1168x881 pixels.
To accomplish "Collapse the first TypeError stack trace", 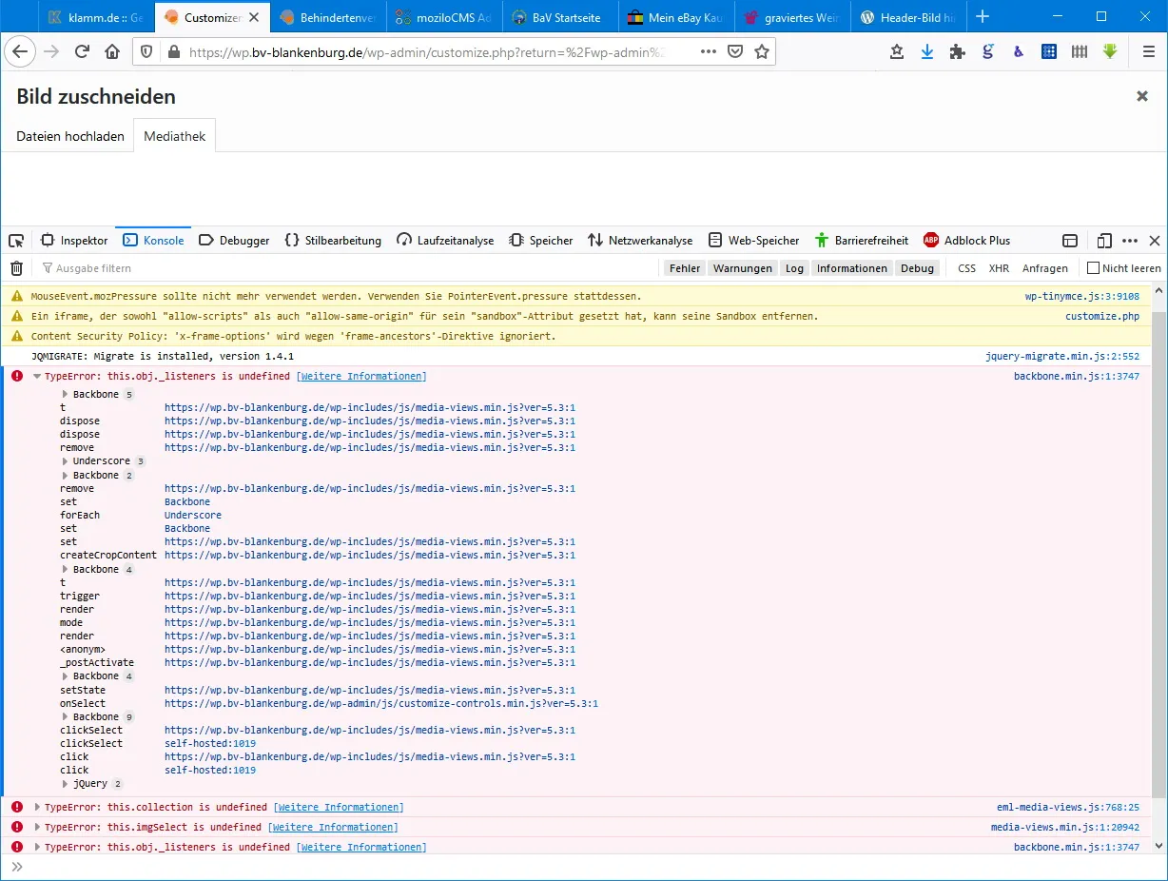I will coord(37,377).
